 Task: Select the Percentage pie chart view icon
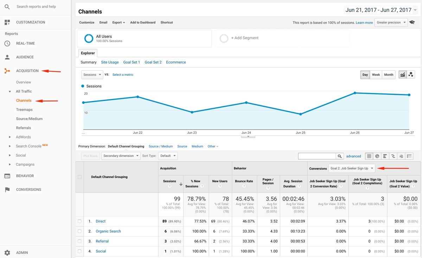(377, 156)
